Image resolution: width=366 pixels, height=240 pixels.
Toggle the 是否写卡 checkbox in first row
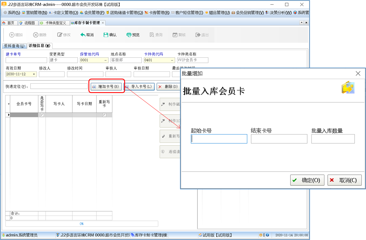(42, 115)
